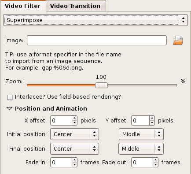This screenshot has width=191, height=174.
Task: Decrease the Y offset value
Action: tap(152, 123)
